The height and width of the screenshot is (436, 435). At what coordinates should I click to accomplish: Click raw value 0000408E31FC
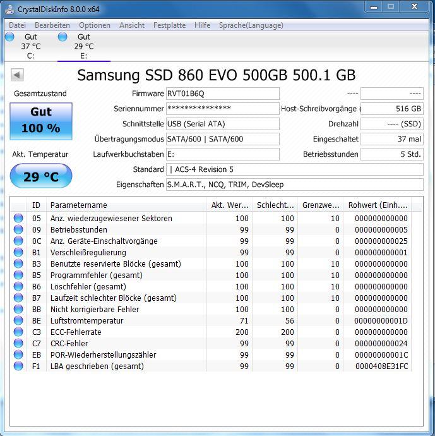click(382, 366)
